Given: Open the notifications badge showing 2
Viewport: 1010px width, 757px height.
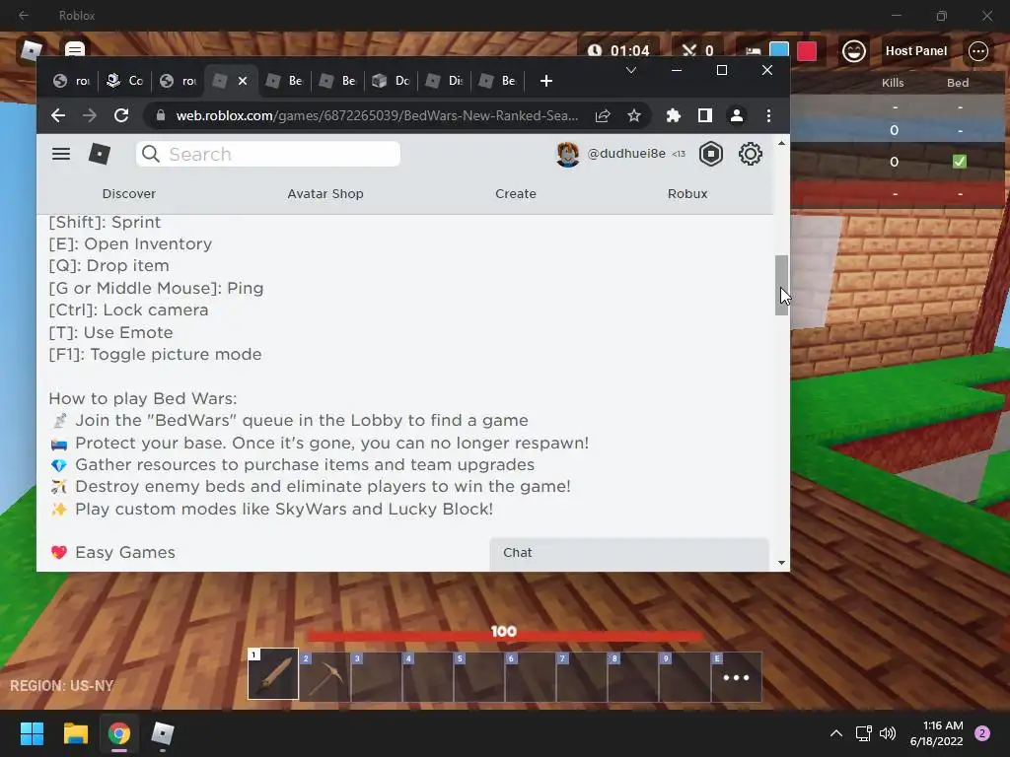Looking at the screenshot, I should (982, 733).
